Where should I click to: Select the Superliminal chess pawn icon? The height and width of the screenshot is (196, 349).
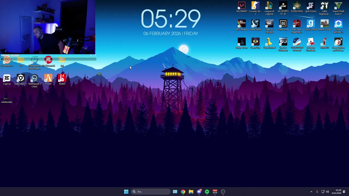click(x=269, y=44)
